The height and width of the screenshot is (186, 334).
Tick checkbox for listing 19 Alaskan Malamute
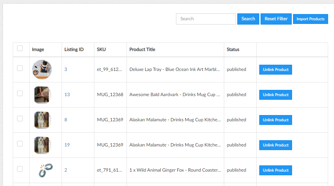tap(20, 144)
